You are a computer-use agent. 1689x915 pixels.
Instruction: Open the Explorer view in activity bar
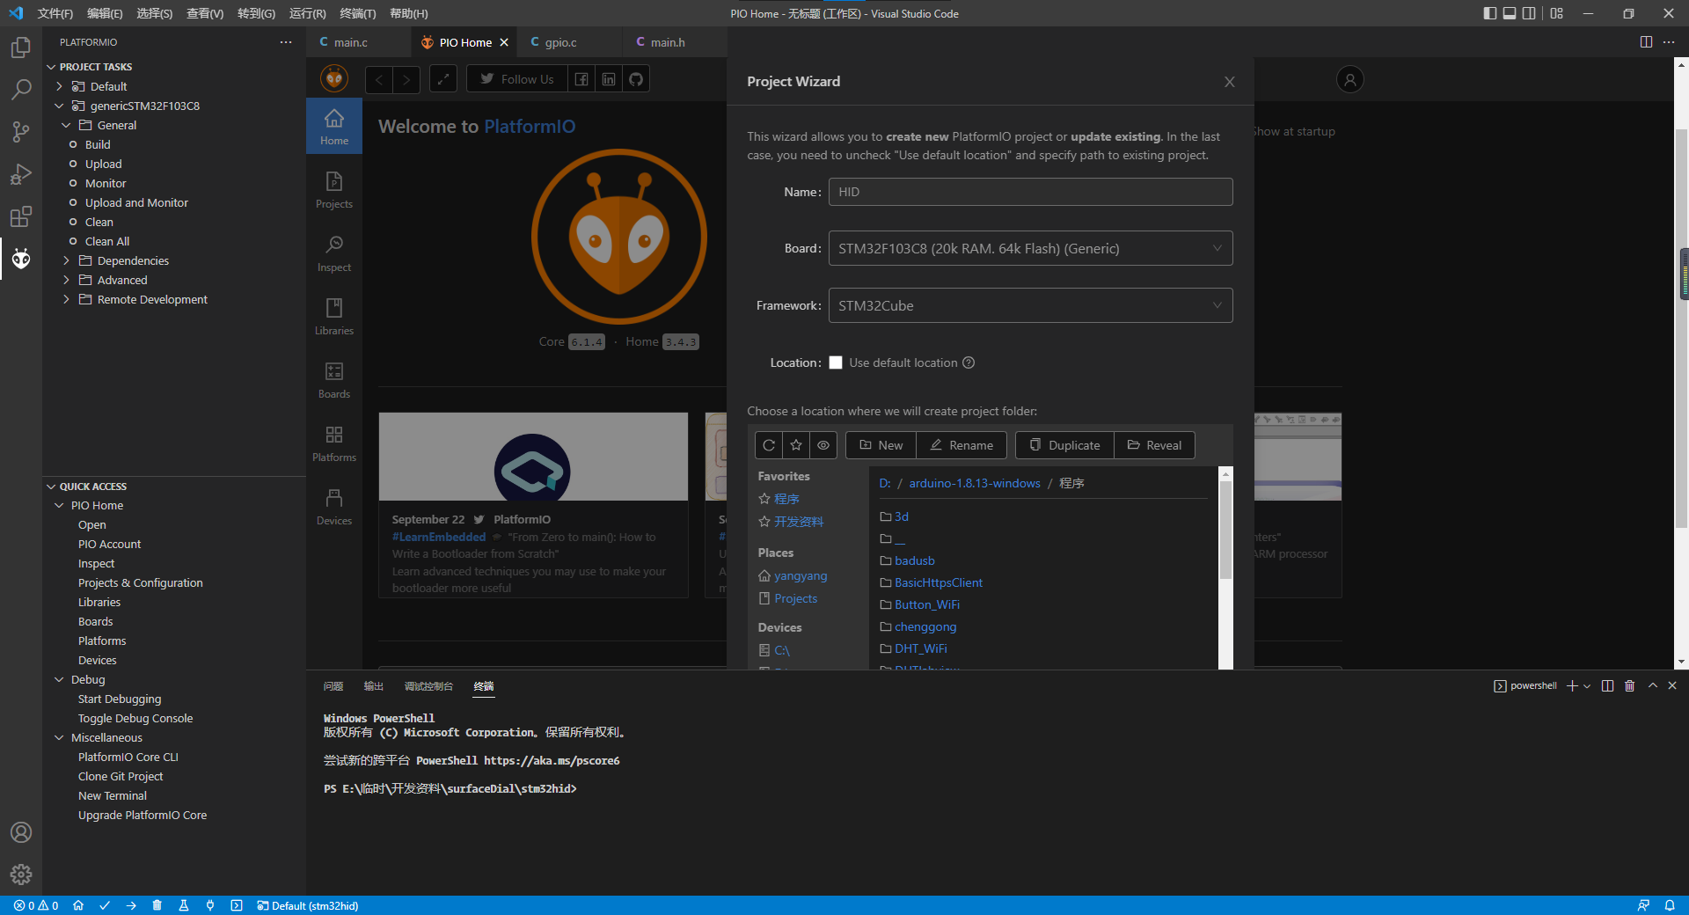point(21,47)
